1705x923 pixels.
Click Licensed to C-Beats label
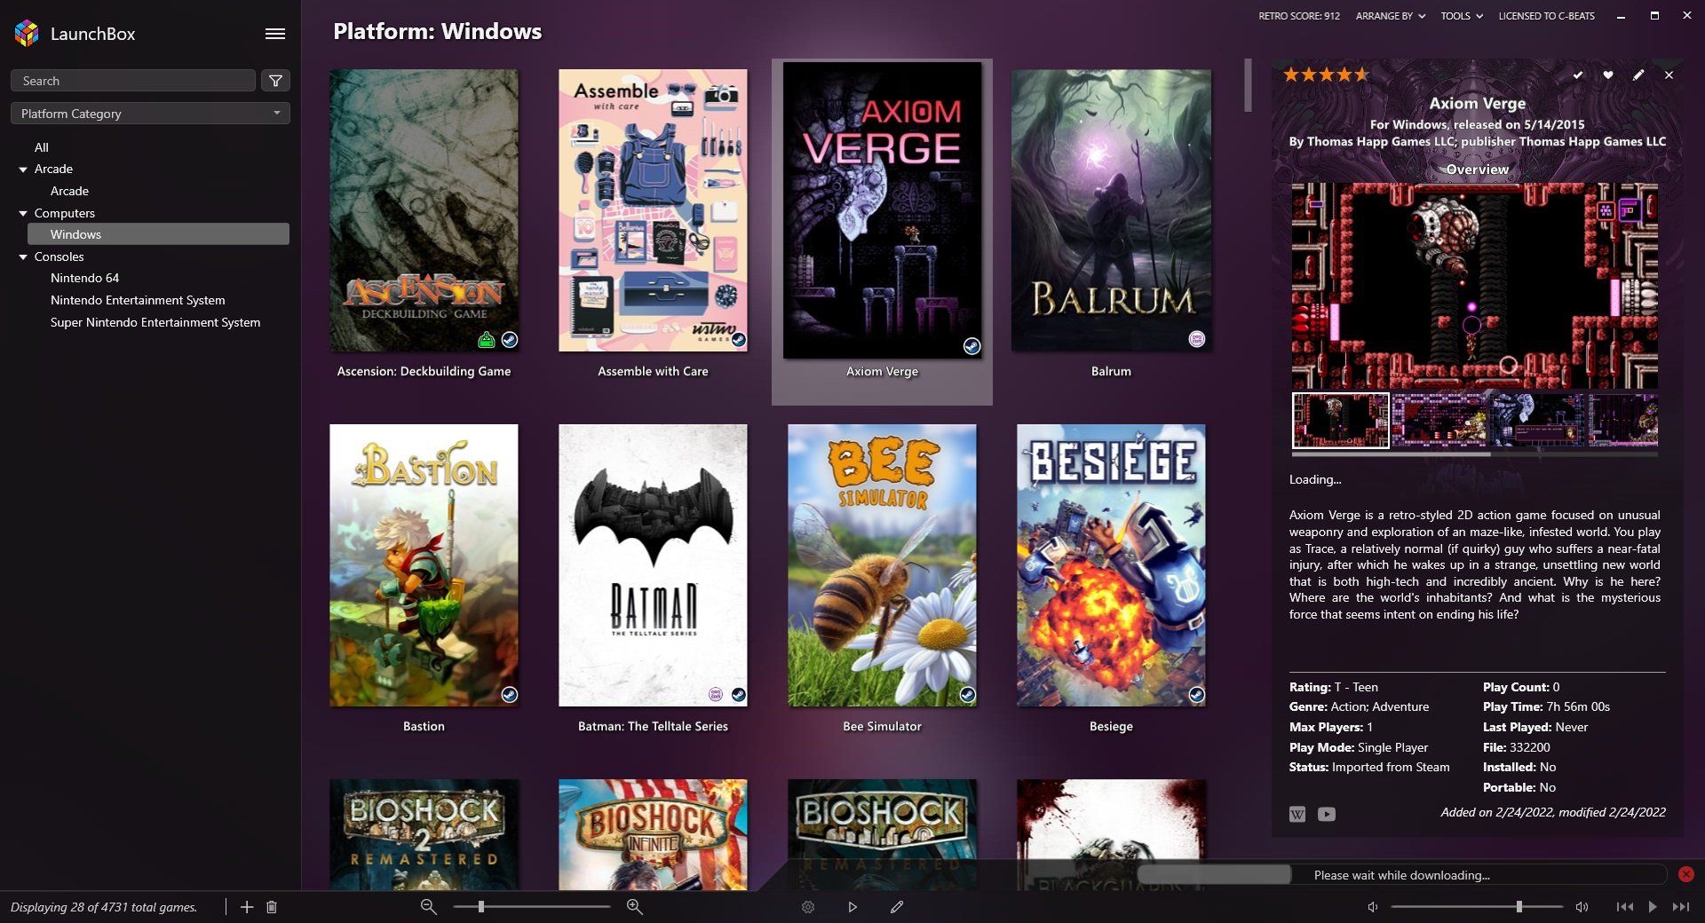pyautogui.click(x=1546, y=16)
